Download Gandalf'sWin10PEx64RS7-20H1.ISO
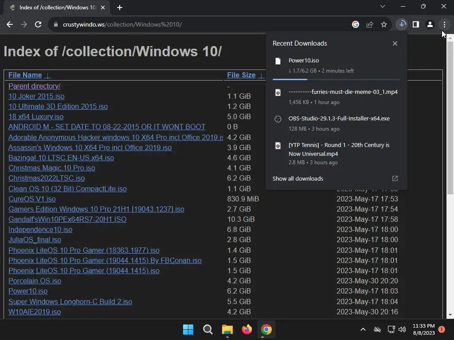The width and height of the screenshot is (454, 340). [x=67, y=220]
